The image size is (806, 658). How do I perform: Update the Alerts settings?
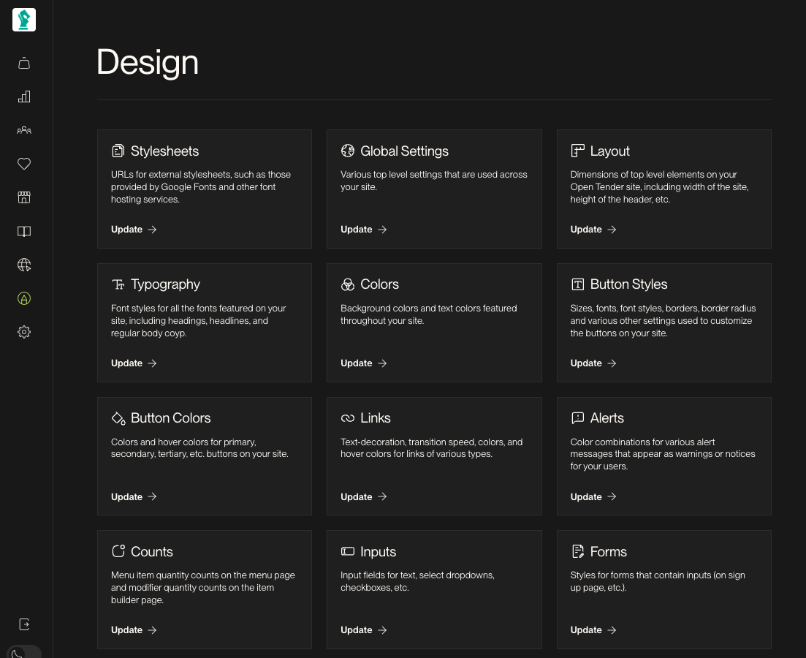[x=593, y=497]
